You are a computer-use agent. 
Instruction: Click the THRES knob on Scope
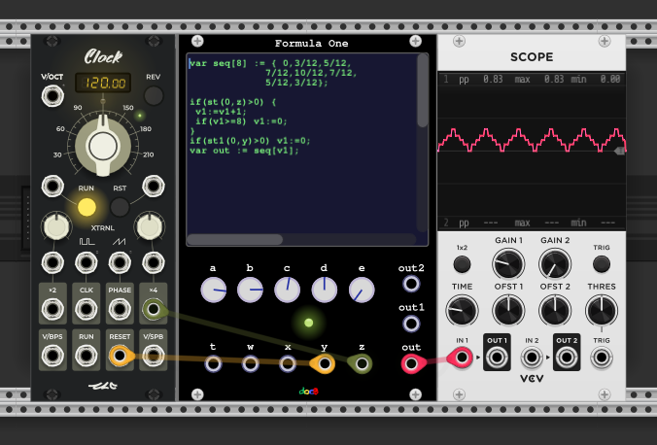click(602, 311)
